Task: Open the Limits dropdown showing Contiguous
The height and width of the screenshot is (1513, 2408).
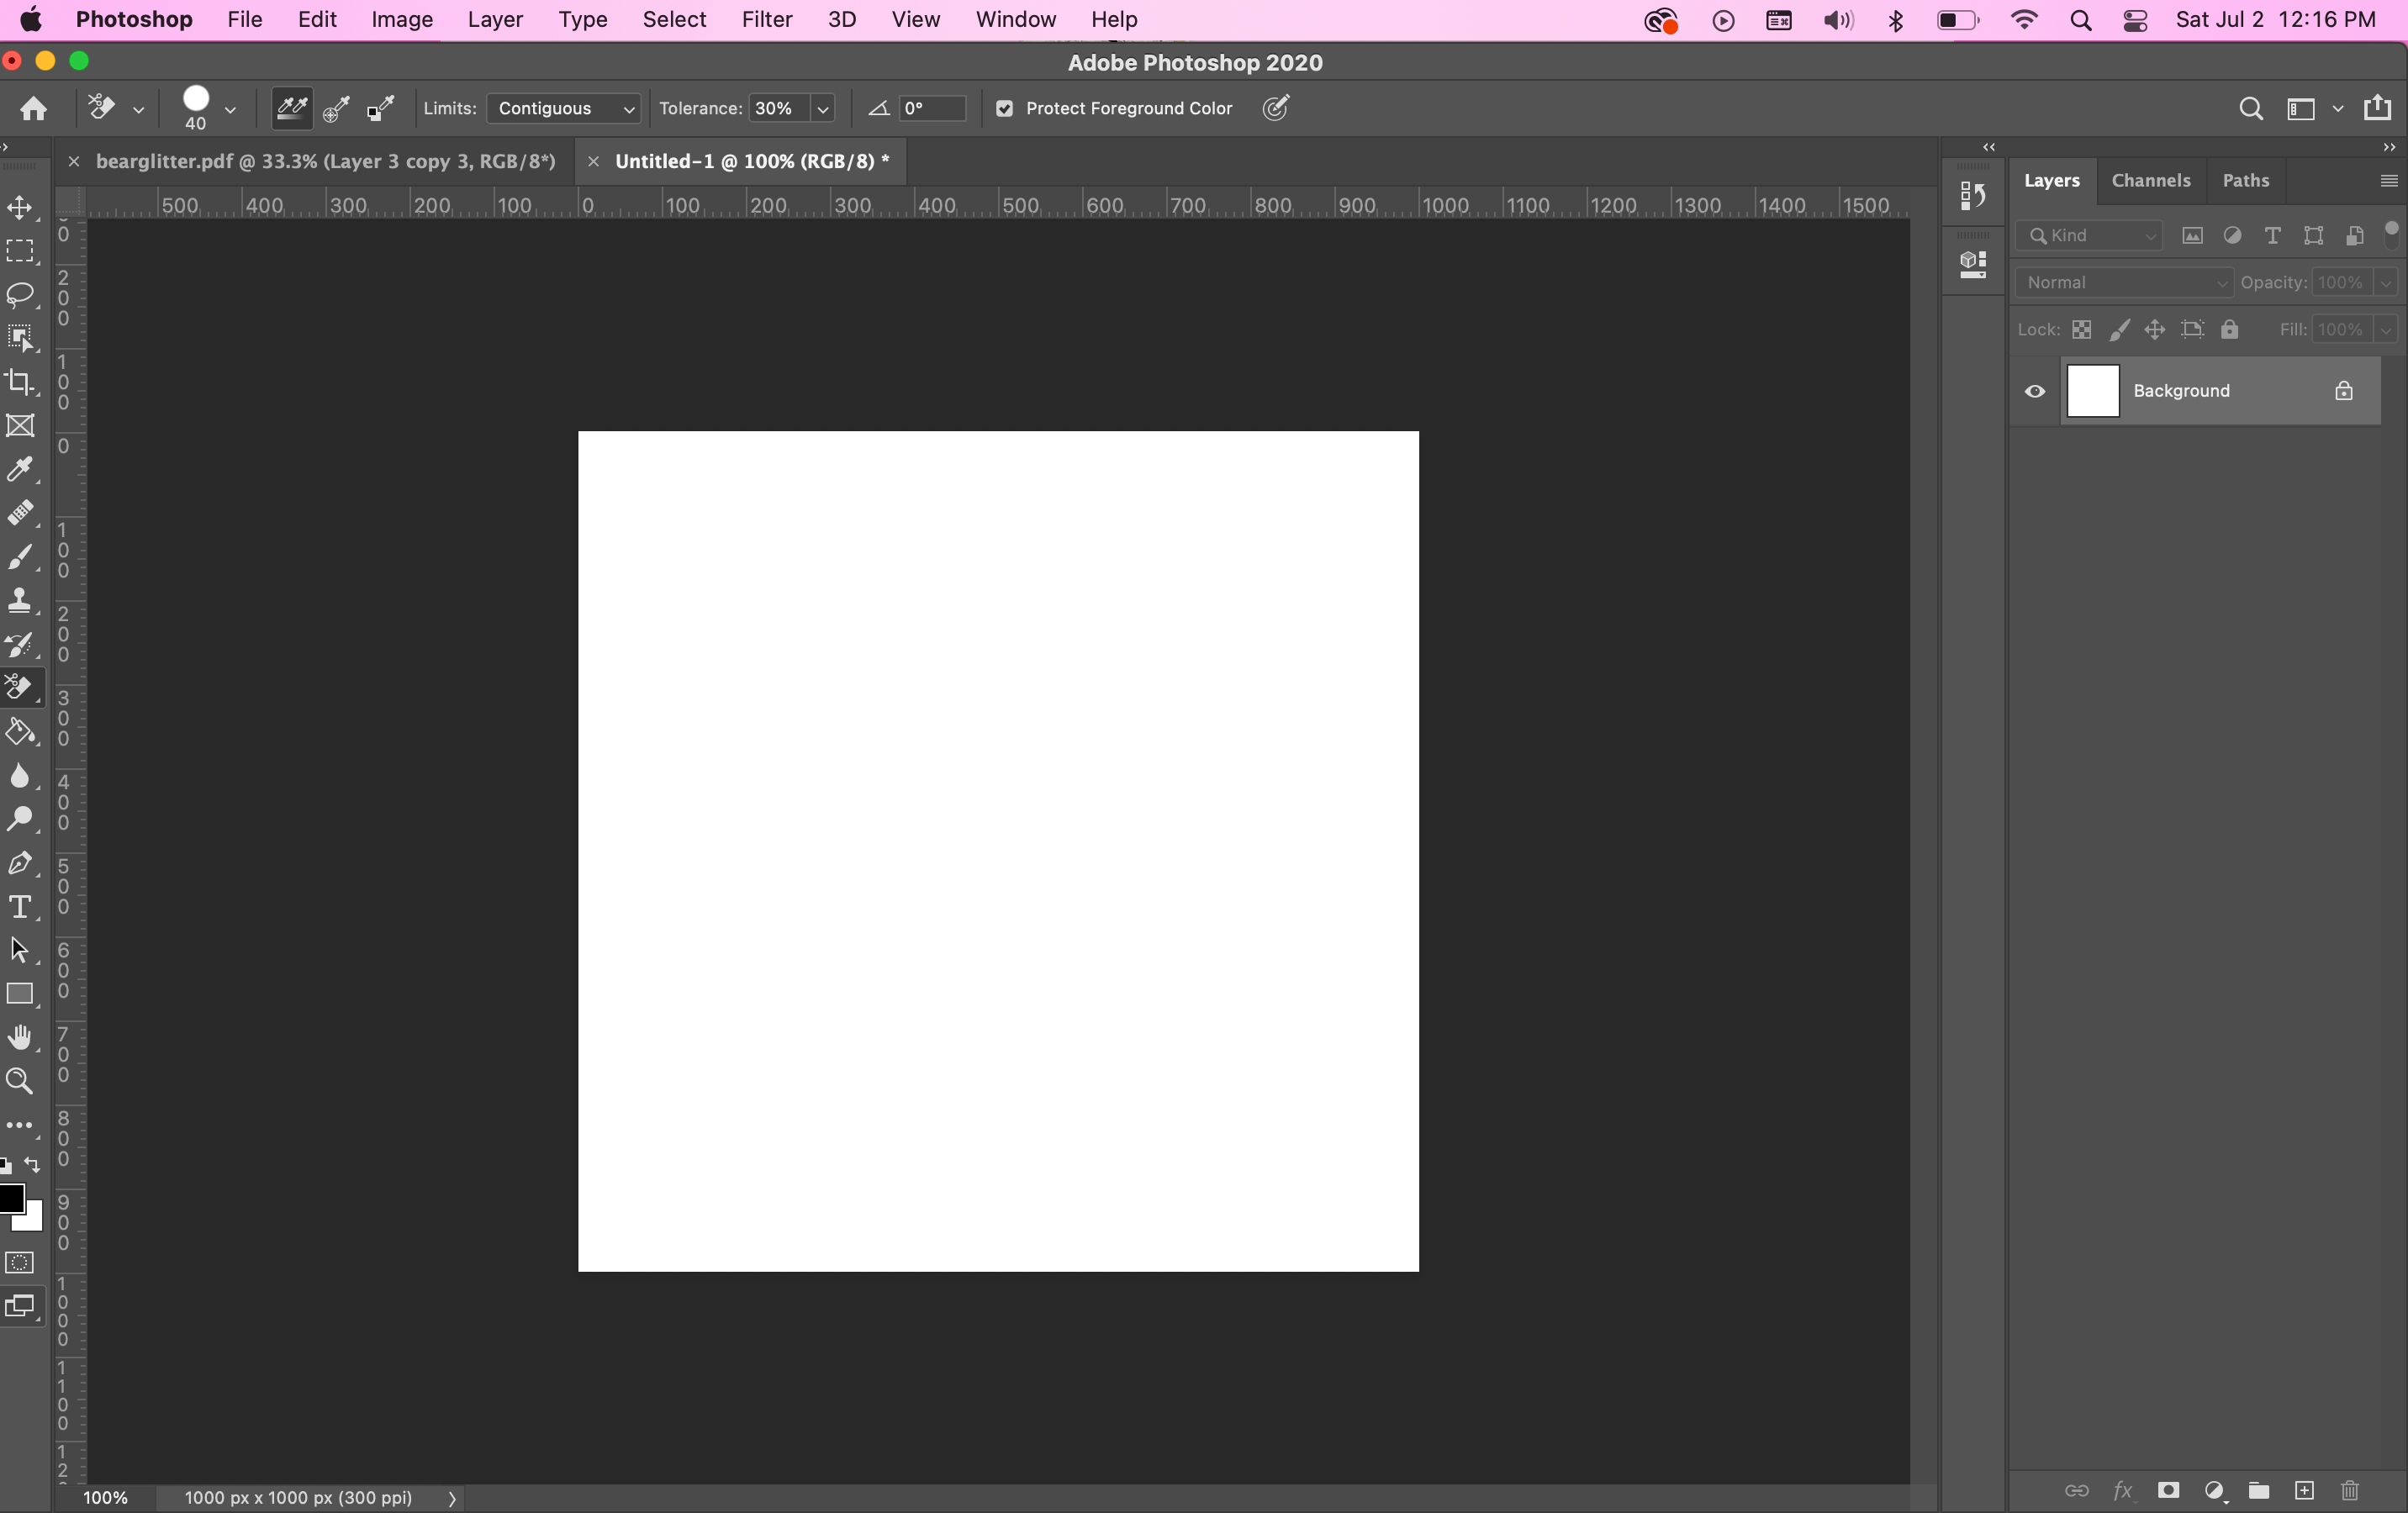Action: [565, 109]
